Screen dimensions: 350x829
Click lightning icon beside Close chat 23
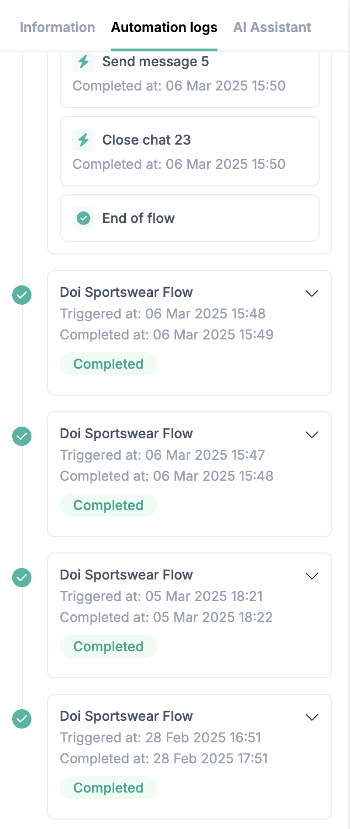pos(83,140)
